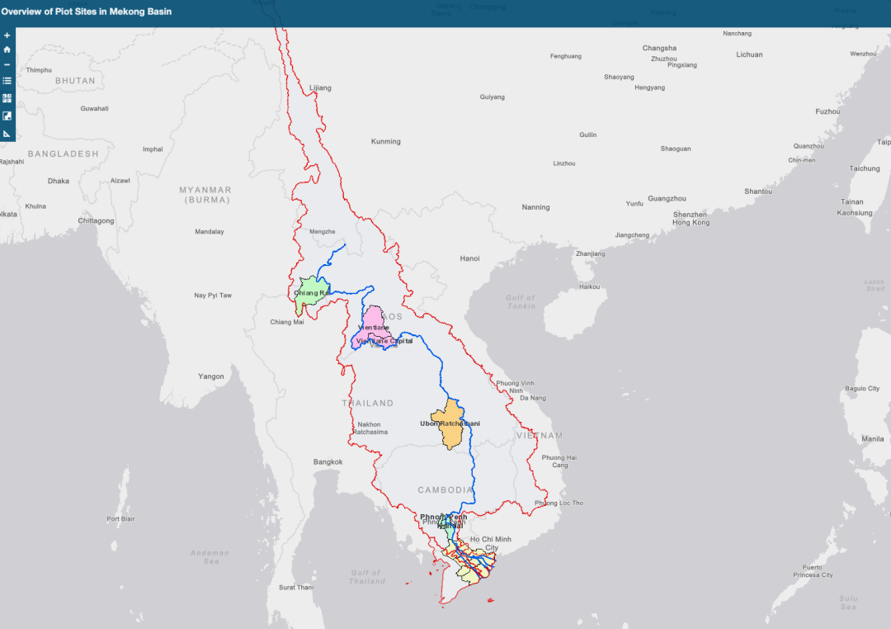This screenshot has height=629, width=891.
Task: Click the 'Da Nang' city label
Action: (x=532, y=398)
